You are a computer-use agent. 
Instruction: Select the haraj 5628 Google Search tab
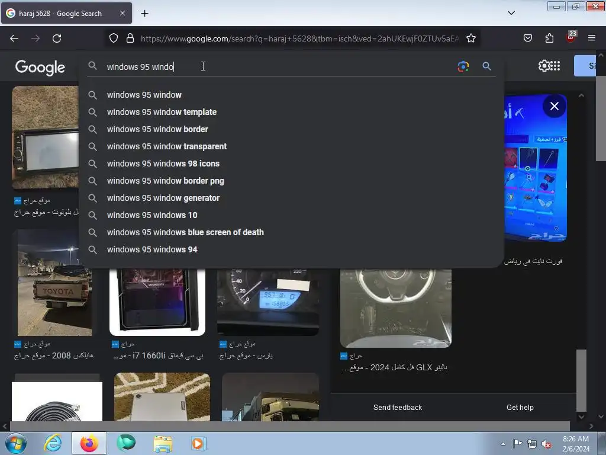click(66, 14)
